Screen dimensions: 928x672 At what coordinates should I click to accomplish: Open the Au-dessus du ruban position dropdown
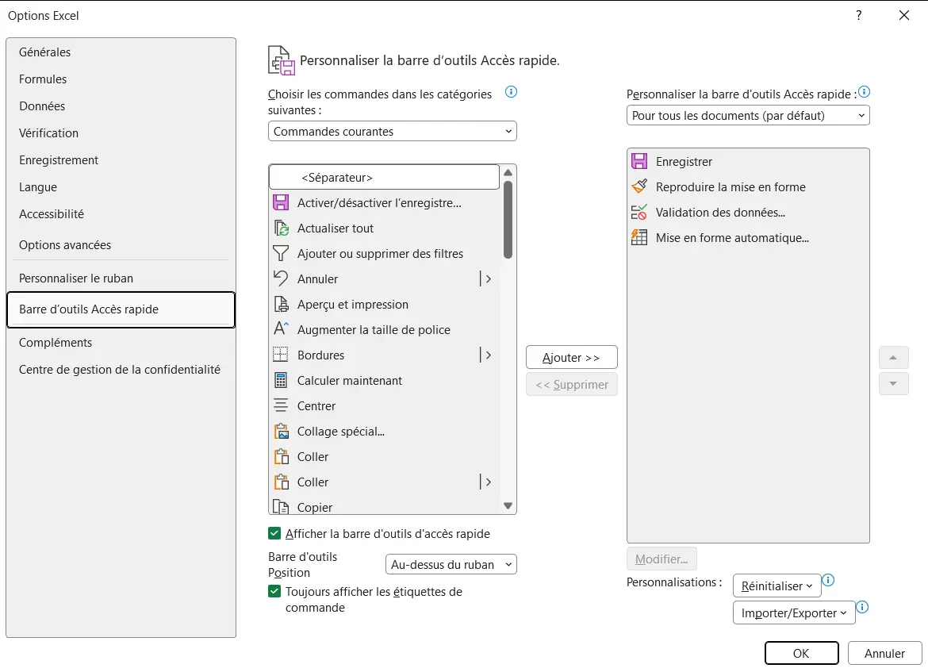[x=451, y=564]
